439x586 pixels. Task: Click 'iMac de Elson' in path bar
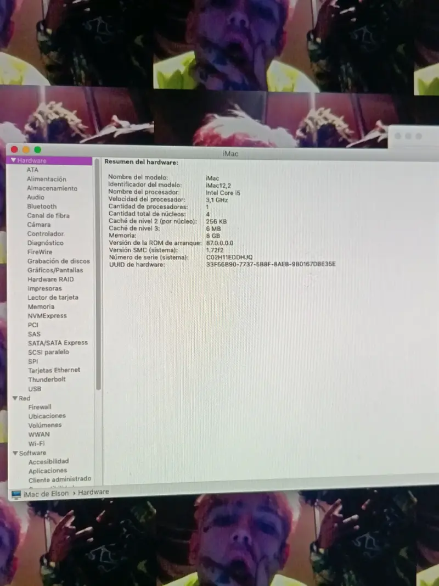click(46, 494)
